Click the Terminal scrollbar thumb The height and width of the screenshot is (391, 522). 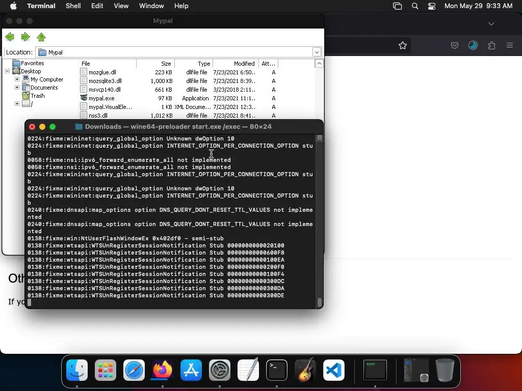pos(319,302)
